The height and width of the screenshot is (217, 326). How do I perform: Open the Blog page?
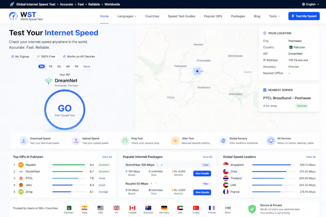tap(257, 16)
